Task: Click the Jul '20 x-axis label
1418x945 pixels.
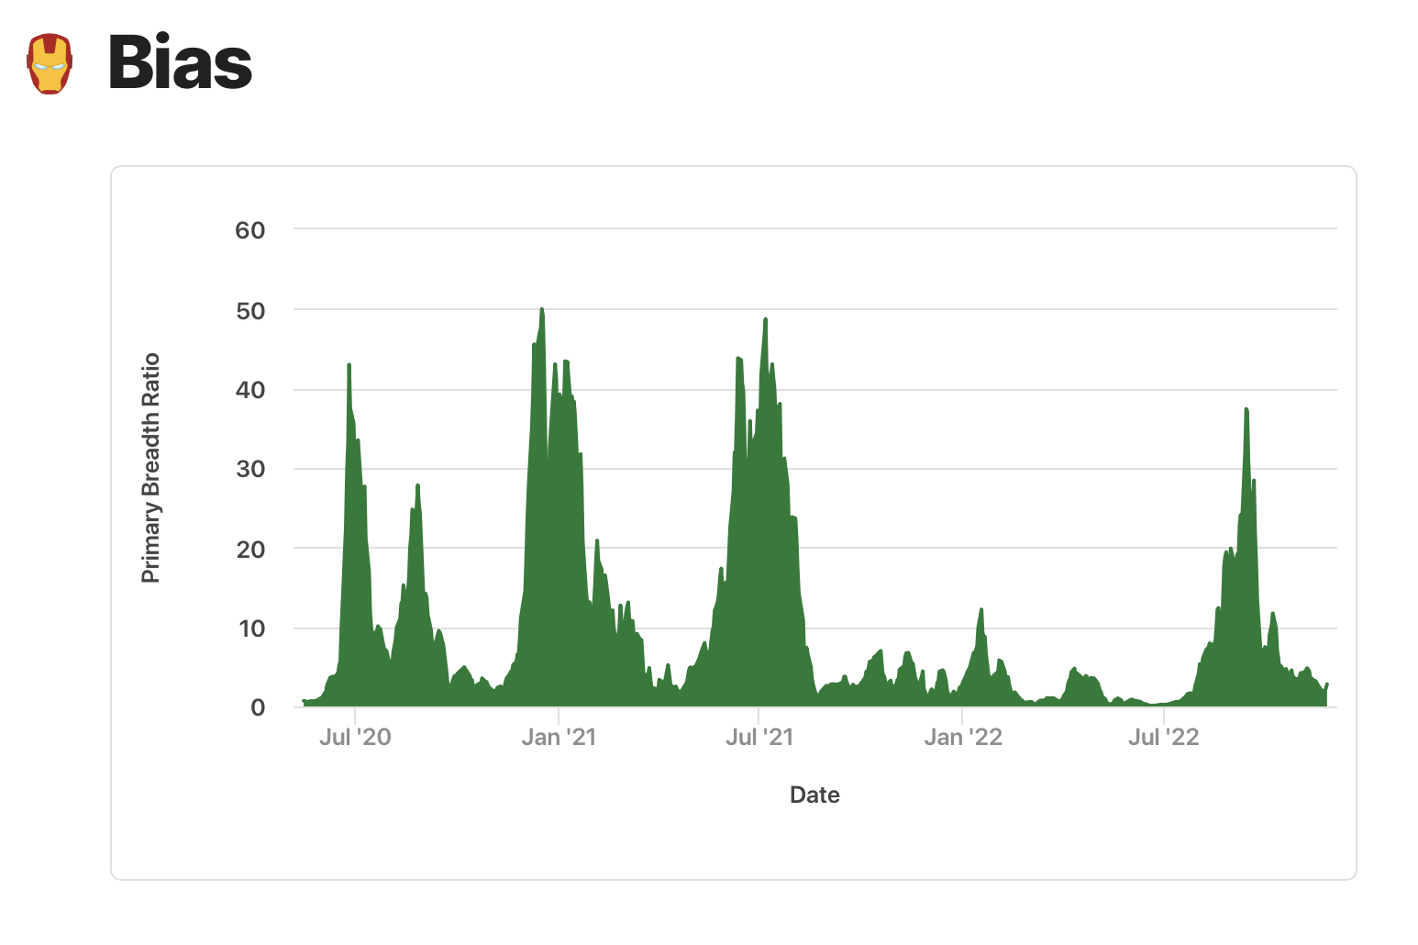Action: pos(355,737)
